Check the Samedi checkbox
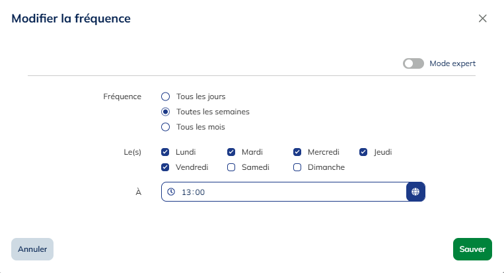This screenshot has height=273, width=504. [x=231, y=167]
